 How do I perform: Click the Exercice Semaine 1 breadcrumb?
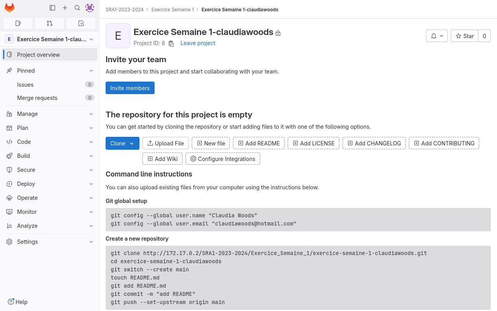click(x=172, y=9)
